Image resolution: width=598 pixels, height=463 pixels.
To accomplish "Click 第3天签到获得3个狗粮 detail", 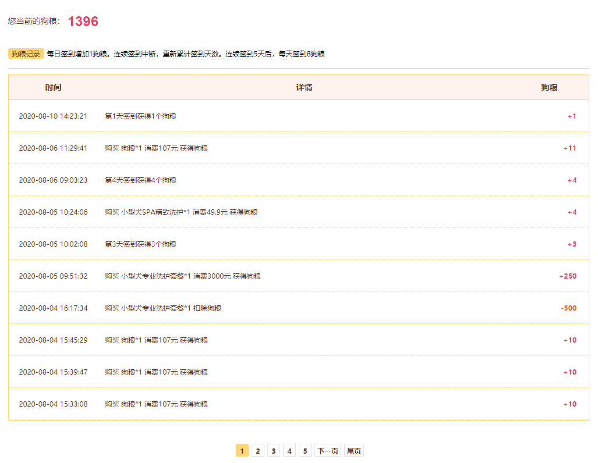I will (x=140, y=244).
